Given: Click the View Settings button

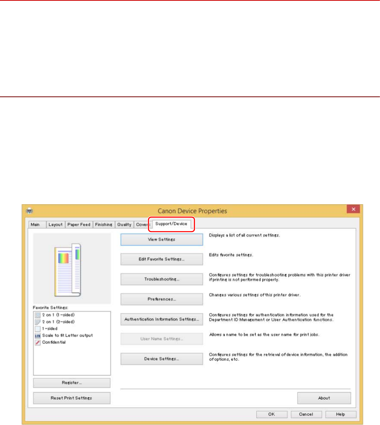Looking at the screenshot, I should pyautogui.click(x=162, y=240).
